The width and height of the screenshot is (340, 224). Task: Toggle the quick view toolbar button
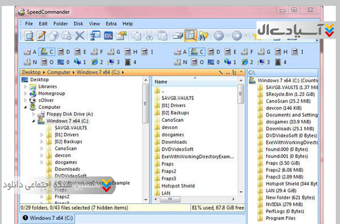(190, 36)
